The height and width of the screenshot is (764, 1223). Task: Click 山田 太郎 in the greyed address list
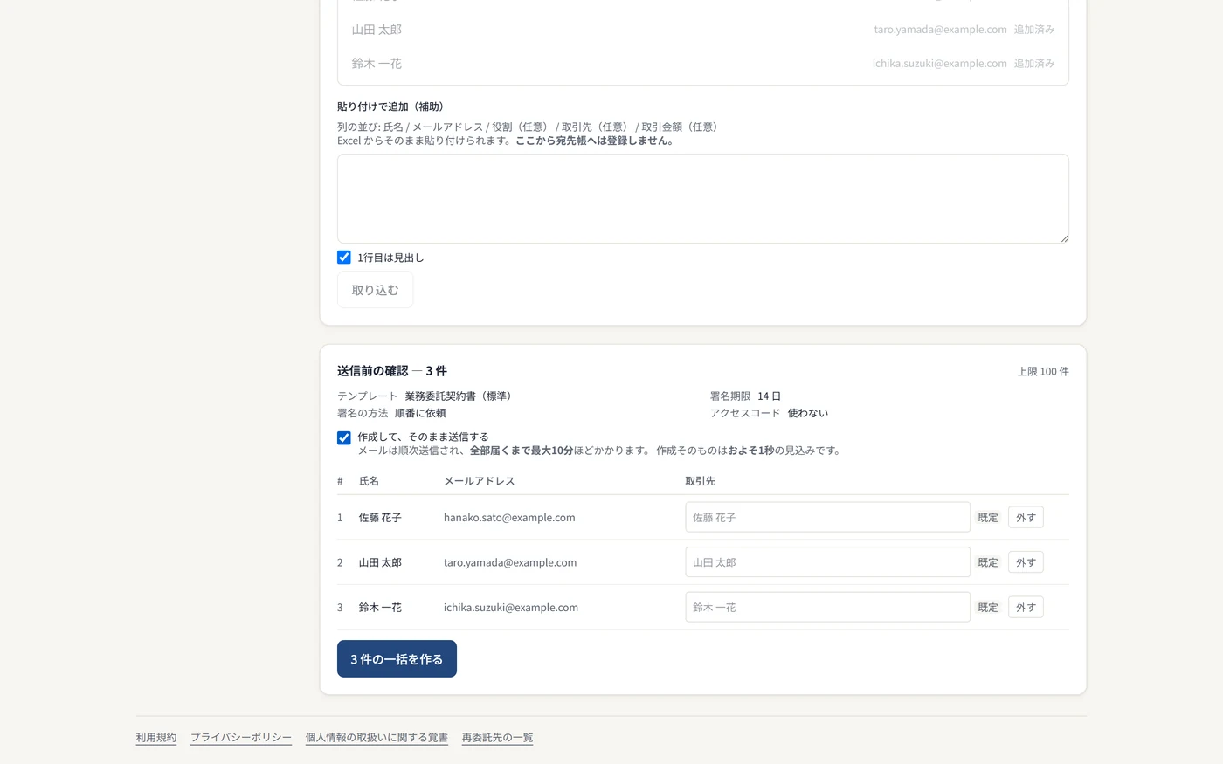377,30
